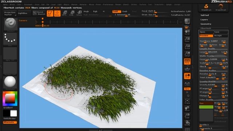Open the Document menu

(28, 5)
